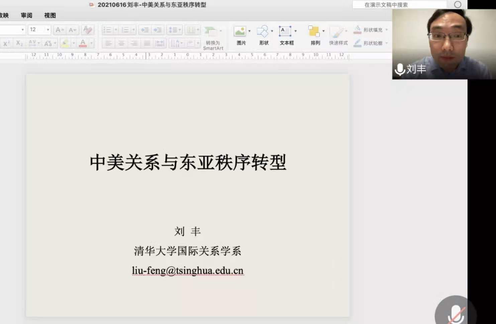The height and width of the screenshot is (324, 496).
Task: Center-align text using the toolbar icon
Action: tap(121, 43)
